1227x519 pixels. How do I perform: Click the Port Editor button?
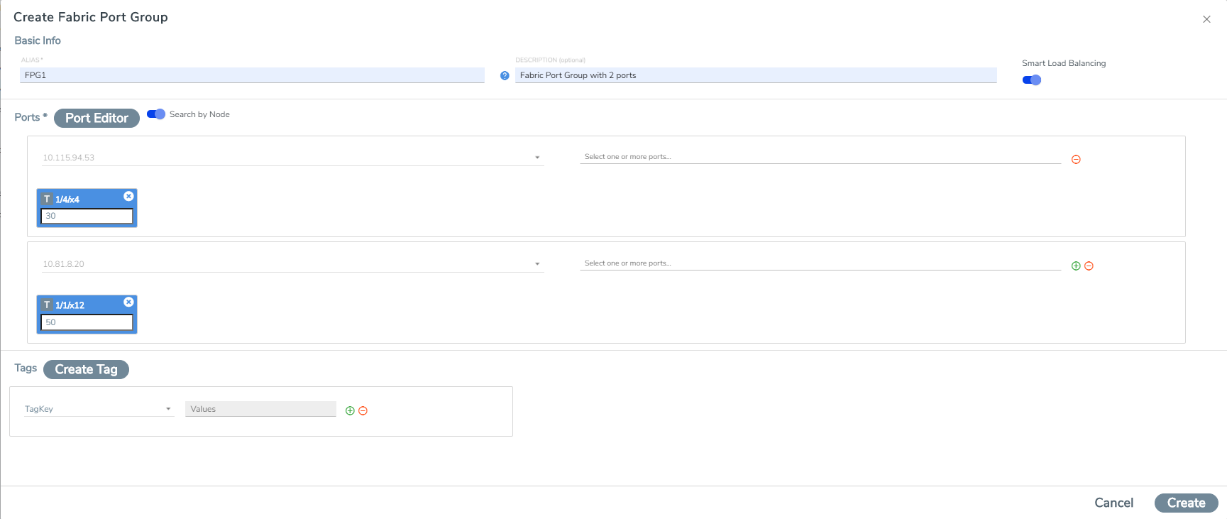pyautogui.click(x=97, y=118)
